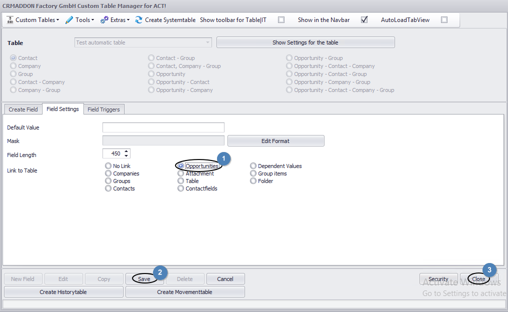
Task: Click inside the Default Value input field
Action: (x=163, y=127)
